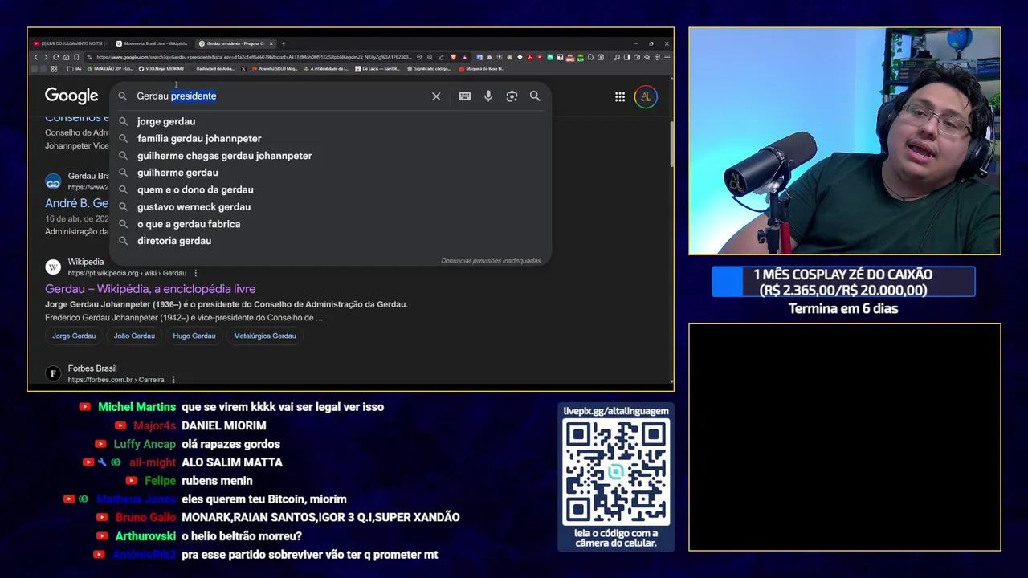This screenshot has height=578, width=1028.
Task: Toggle the browser sidebar panel icon
Action: pos(626,57)
